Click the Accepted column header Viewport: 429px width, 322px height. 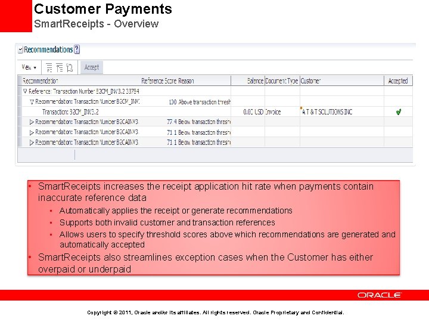point(398,80)
